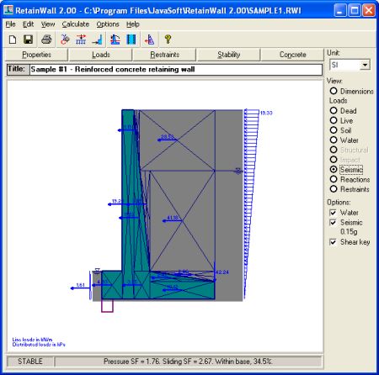Click the 19.33 seismic pressure label

coord(266,113)
